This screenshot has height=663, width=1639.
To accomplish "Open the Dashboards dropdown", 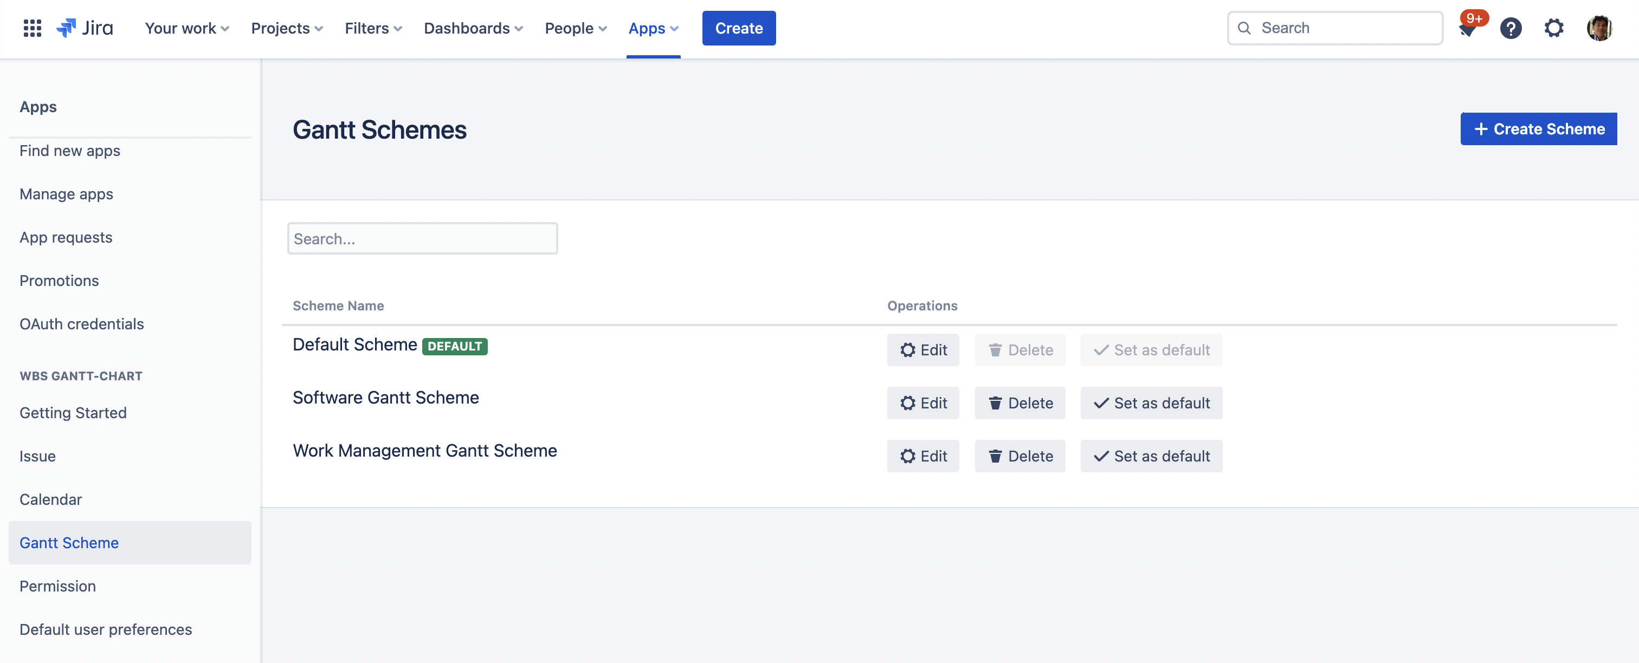I will click(473, 28).
